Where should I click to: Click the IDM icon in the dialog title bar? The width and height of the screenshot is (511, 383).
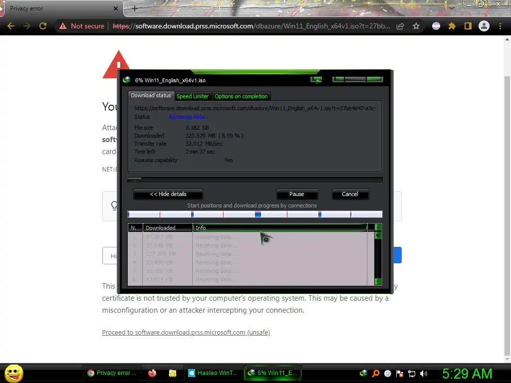click(127, 80)
